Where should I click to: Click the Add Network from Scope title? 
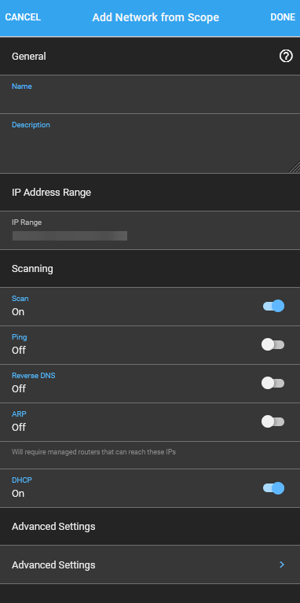pyautogui.click(x=155, y=17)
